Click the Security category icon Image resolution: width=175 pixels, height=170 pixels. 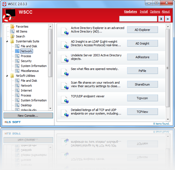pos(17,61)
